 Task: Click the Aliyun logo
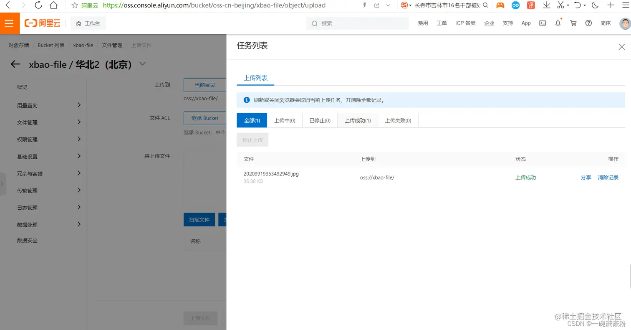[42, 23]
